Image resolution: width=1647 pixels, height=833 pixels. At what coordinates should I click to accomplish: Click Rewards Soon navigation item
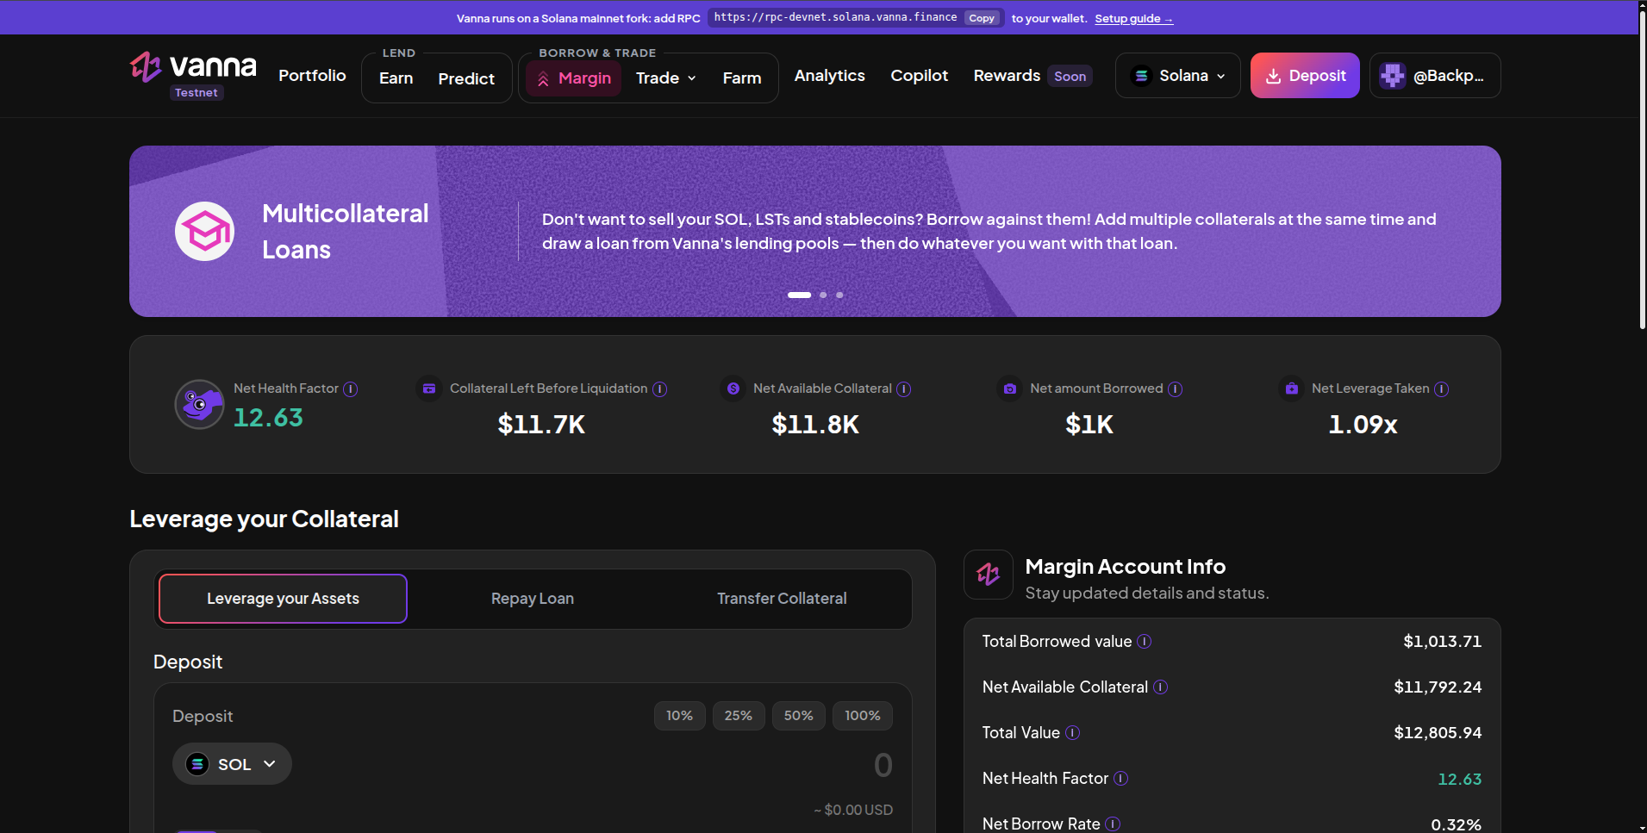(1032, 76)
